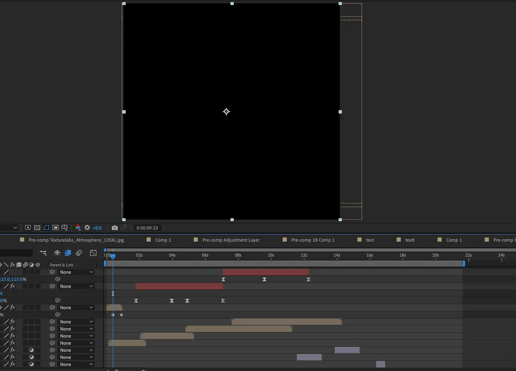Click the hourglass keyframe below 12s mark
This screenshot has width=516, height=371.
point(309,279)
